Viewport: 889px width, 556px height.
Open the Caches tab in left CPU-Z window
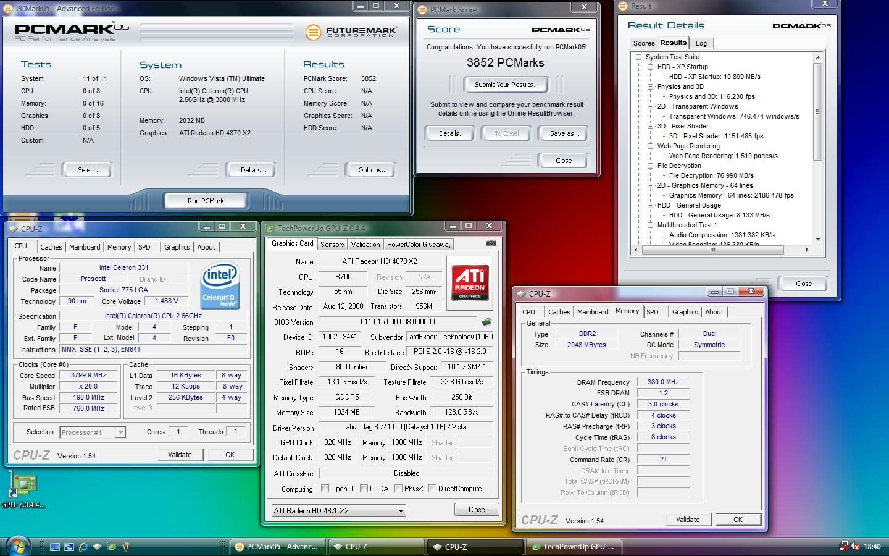point(51,247)
